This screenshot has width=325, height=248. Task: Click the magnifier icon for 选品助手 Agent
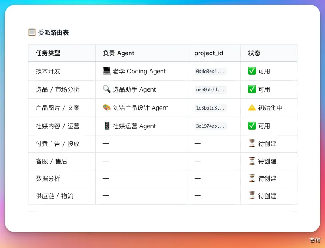point(106,89)
